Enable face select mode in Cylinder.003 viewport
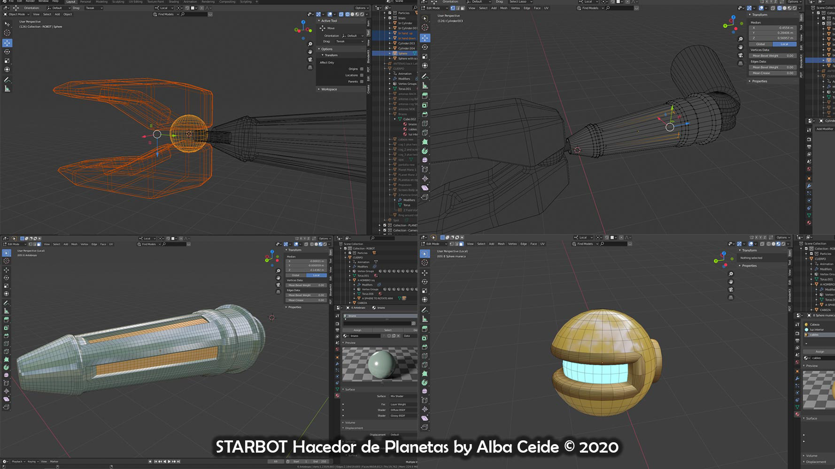This screenshot has width=835, height=469. pos(462,8)
